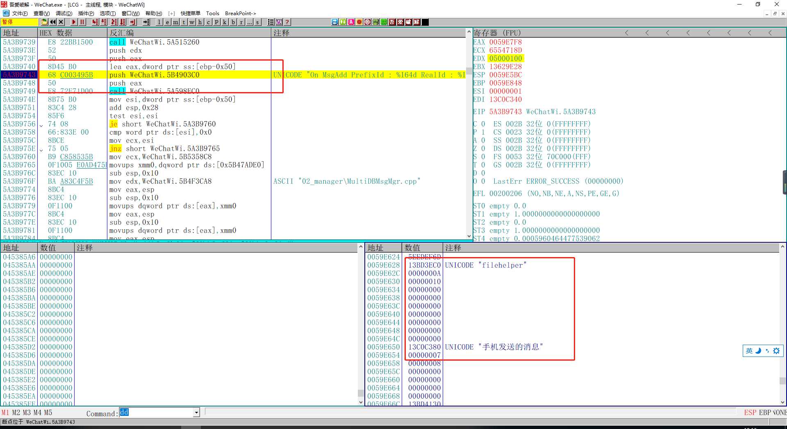Click the Command input field
The width and height of the screenshot is (787, 429).
156,413
